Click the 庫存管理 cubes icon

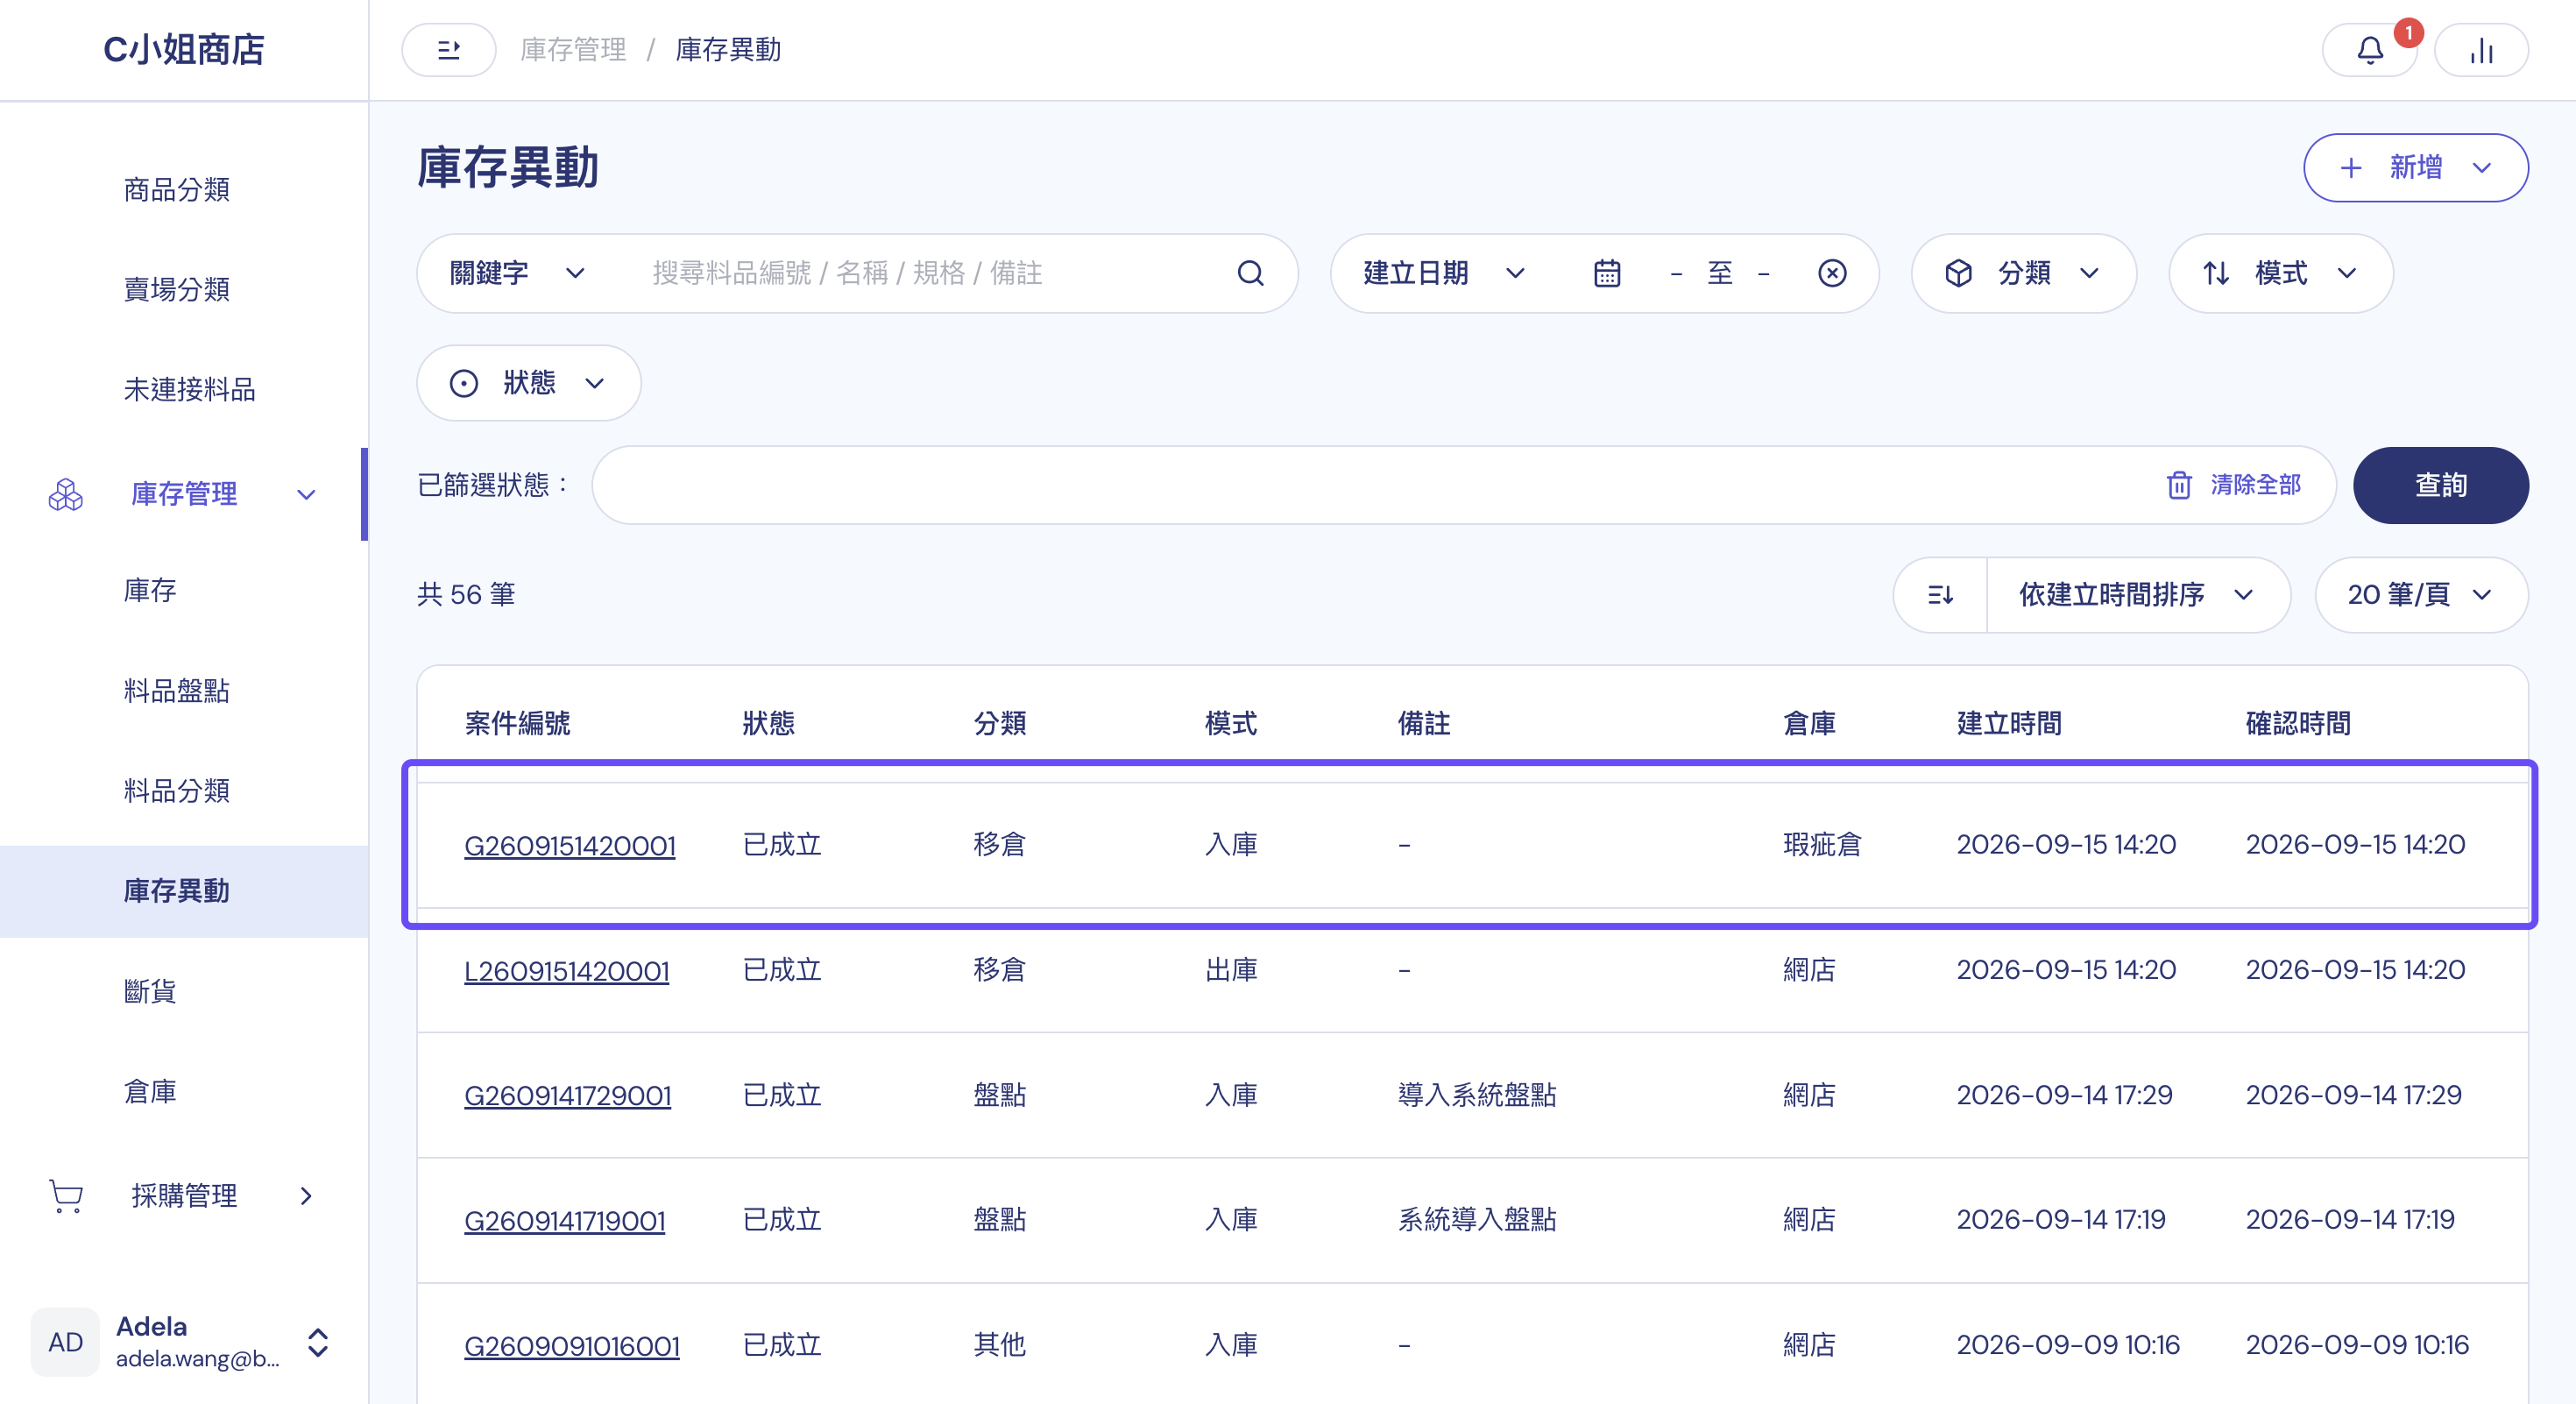[66, 494]
